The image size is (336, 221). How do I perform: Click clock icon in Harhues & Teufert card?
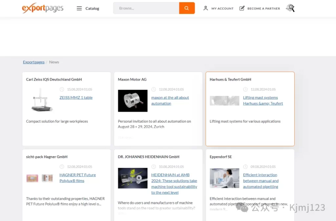[x=245, y=89]
